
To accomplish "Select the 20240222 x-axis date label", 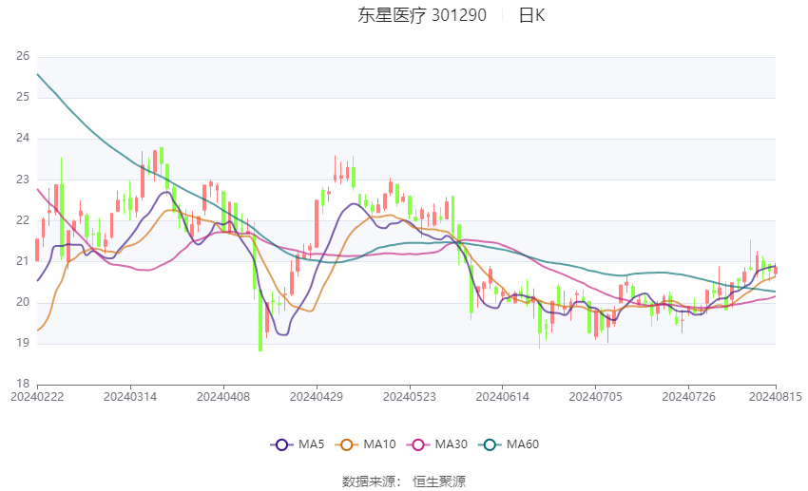I will pyautogui.click(x=37, y=397).
